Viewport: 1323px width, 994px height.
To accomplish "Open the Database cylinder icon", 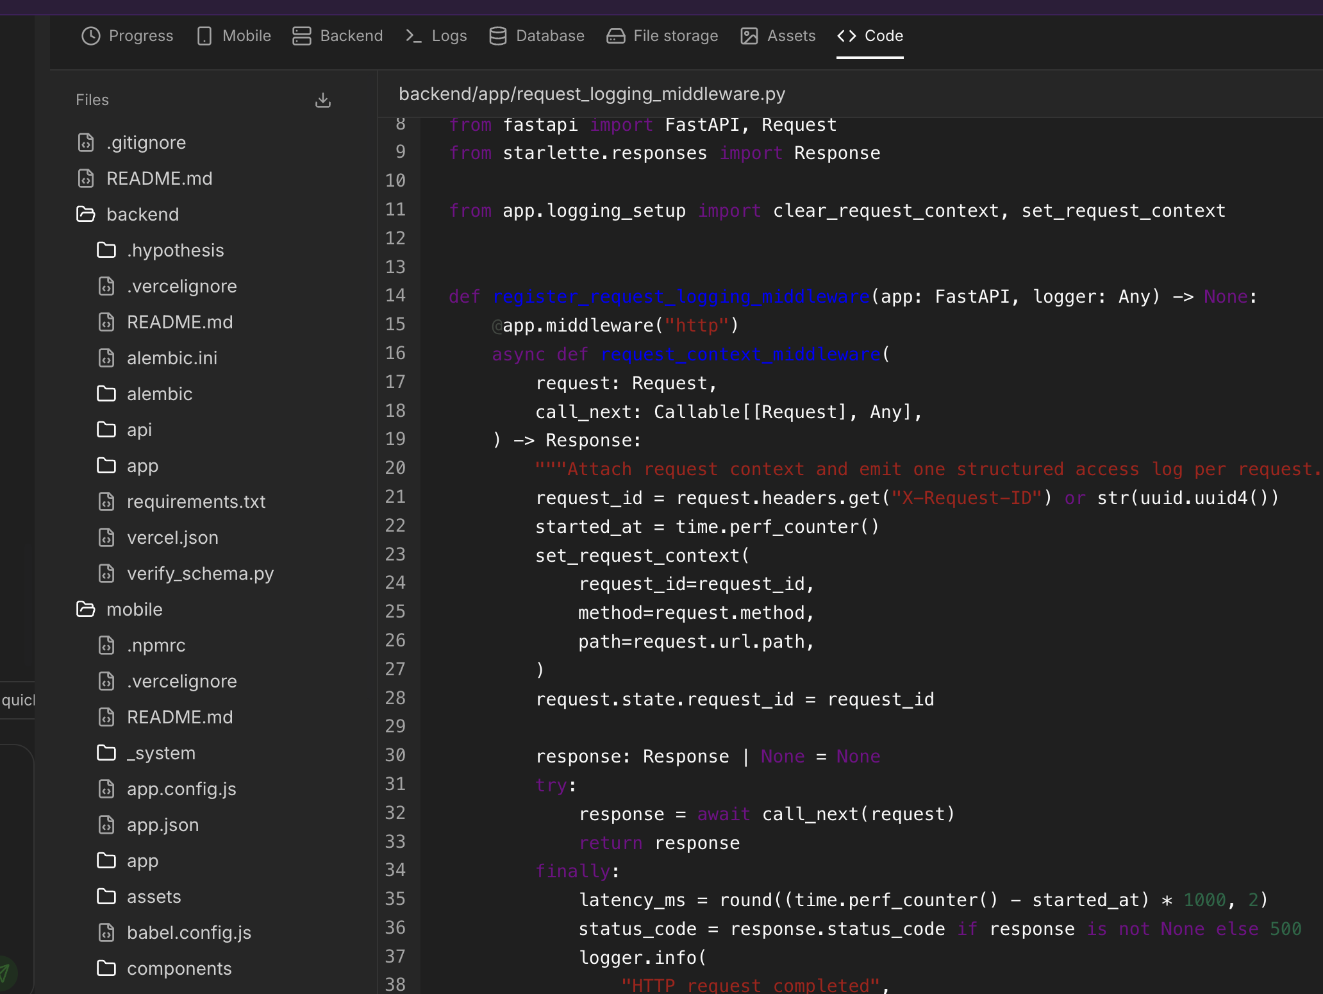I will tap(497, 36).
